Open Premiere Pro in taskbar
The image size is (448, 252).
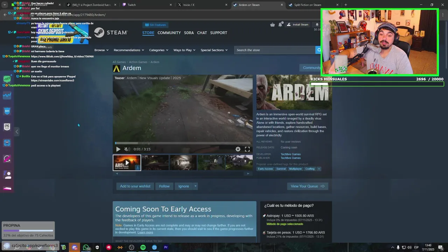coord(166,247)
